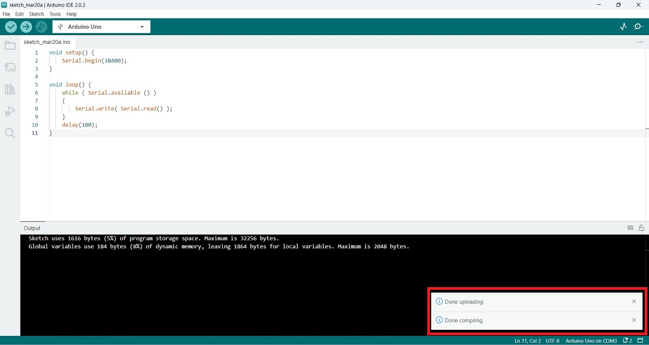The height and width of the screenshot is (345, 649).
Task: Toggle the output scroll lock icon
Action: coord(641,228)
